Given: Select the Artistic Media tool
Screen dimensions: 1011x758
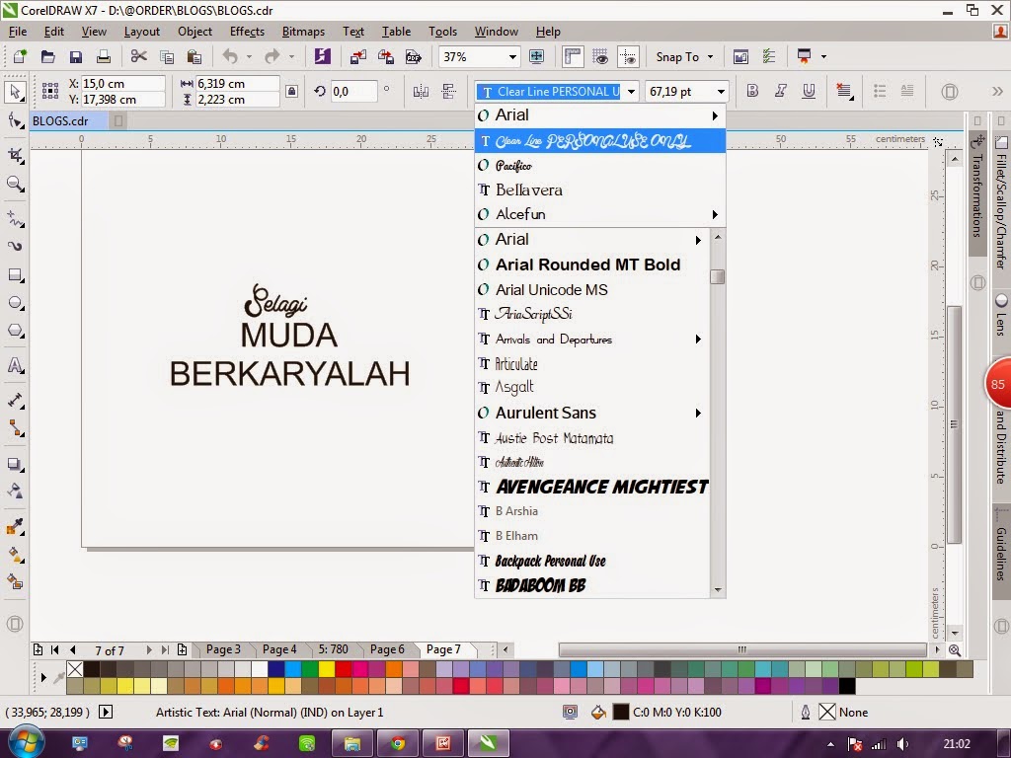Looking at the screenshot, I should 16,246.
